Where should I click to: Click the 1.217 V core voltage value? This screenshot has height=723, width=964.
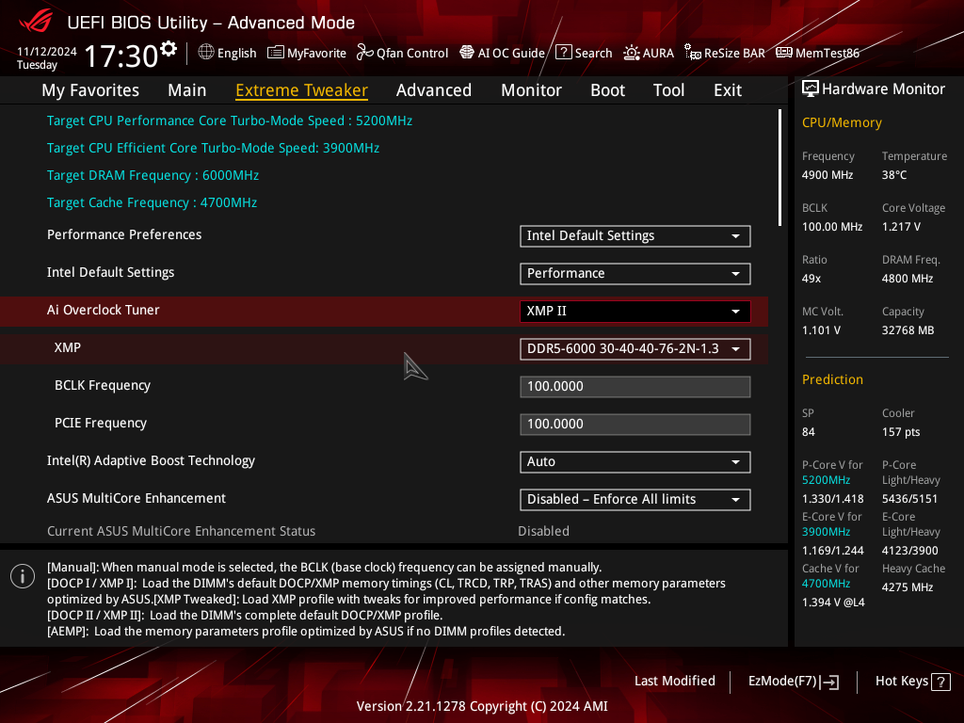tap(901, 227)
